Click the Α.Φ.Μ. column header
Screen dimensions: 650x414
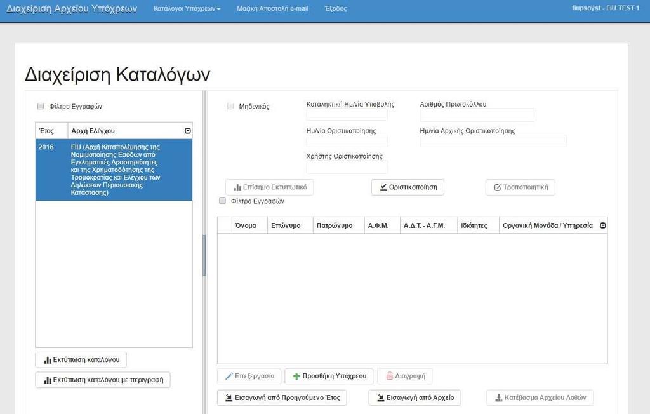(x=382, y=225)
